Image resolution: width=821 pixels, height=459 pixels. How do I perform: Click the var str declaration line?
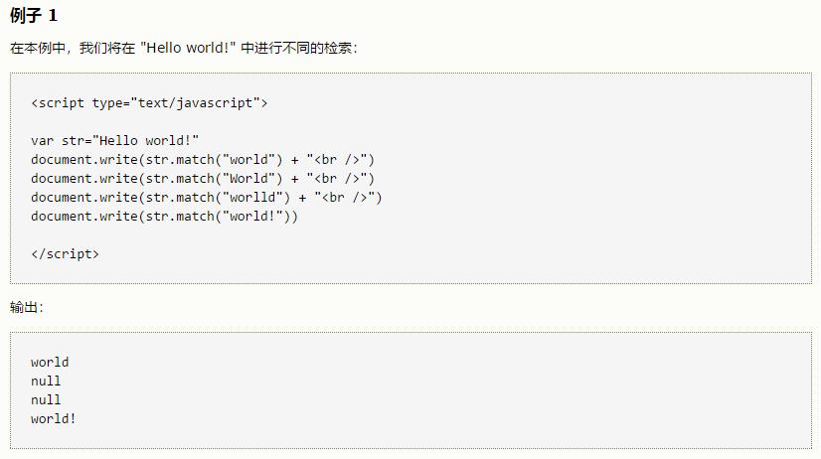click(x=114, y=140)
